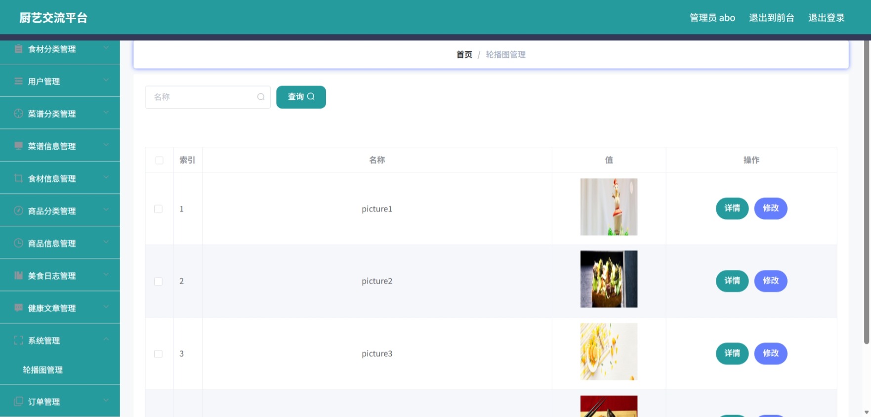The image size is (871, 417).
Task: Check the checkbox for the picture2 row
Action: [158, 281]
